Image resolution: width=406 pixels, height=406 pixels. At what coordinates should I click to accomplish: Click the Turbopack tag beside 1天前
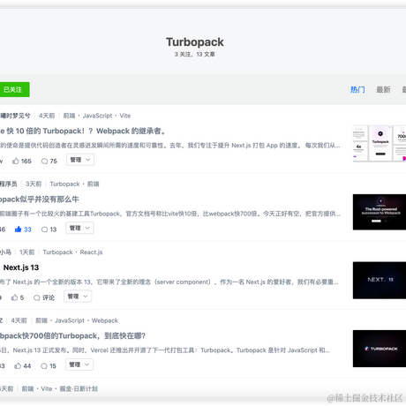pos(57,252)
